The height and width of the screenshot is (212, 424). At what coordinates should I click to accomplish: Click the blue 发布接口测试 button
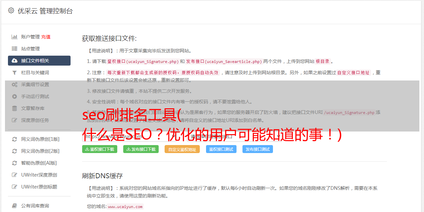(x=258, y=149)
